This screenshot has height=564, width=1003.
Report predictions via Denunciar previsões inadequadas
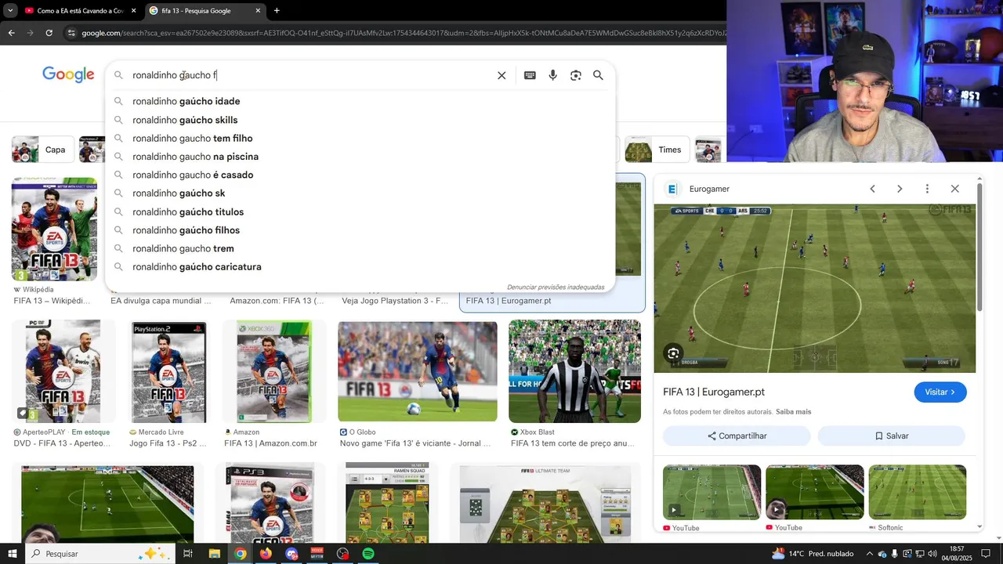tap(556, 287)
